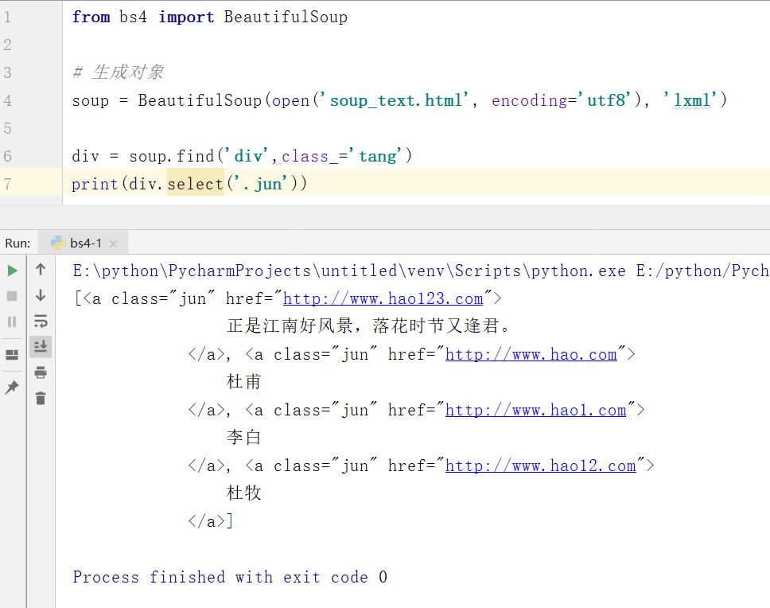Screen dimensions: 770x608
Task: Click line number 1 in the gutter
Action: click(8, 17)
